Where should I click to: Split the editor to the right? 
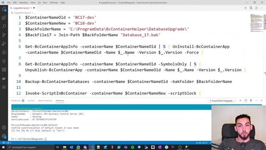(x=256, y=8)
